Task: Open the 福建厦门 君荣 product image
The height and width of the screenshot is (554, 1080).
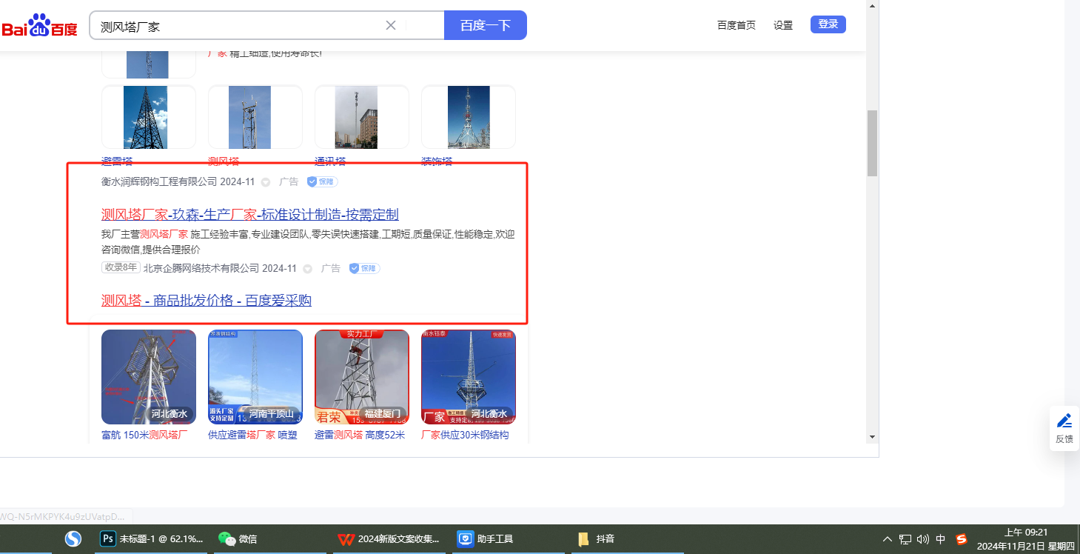Action: pos(362,377)
